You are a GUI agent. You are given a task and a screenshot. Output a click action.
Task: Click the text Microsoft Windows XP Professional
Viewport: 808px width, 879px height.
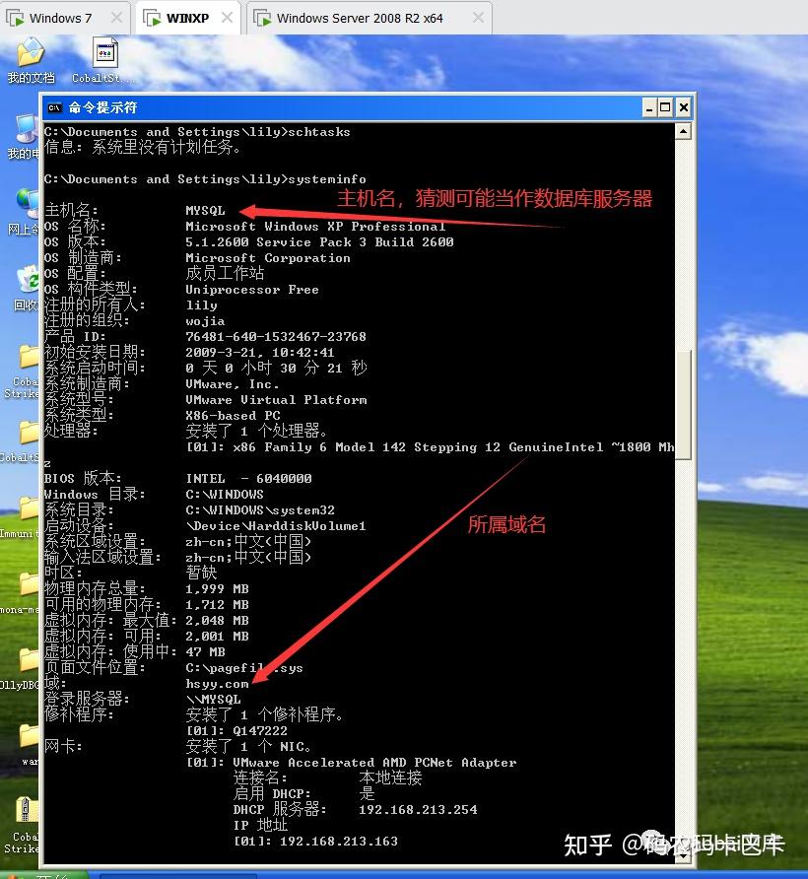pyautogui.click(x=315, y=227)
